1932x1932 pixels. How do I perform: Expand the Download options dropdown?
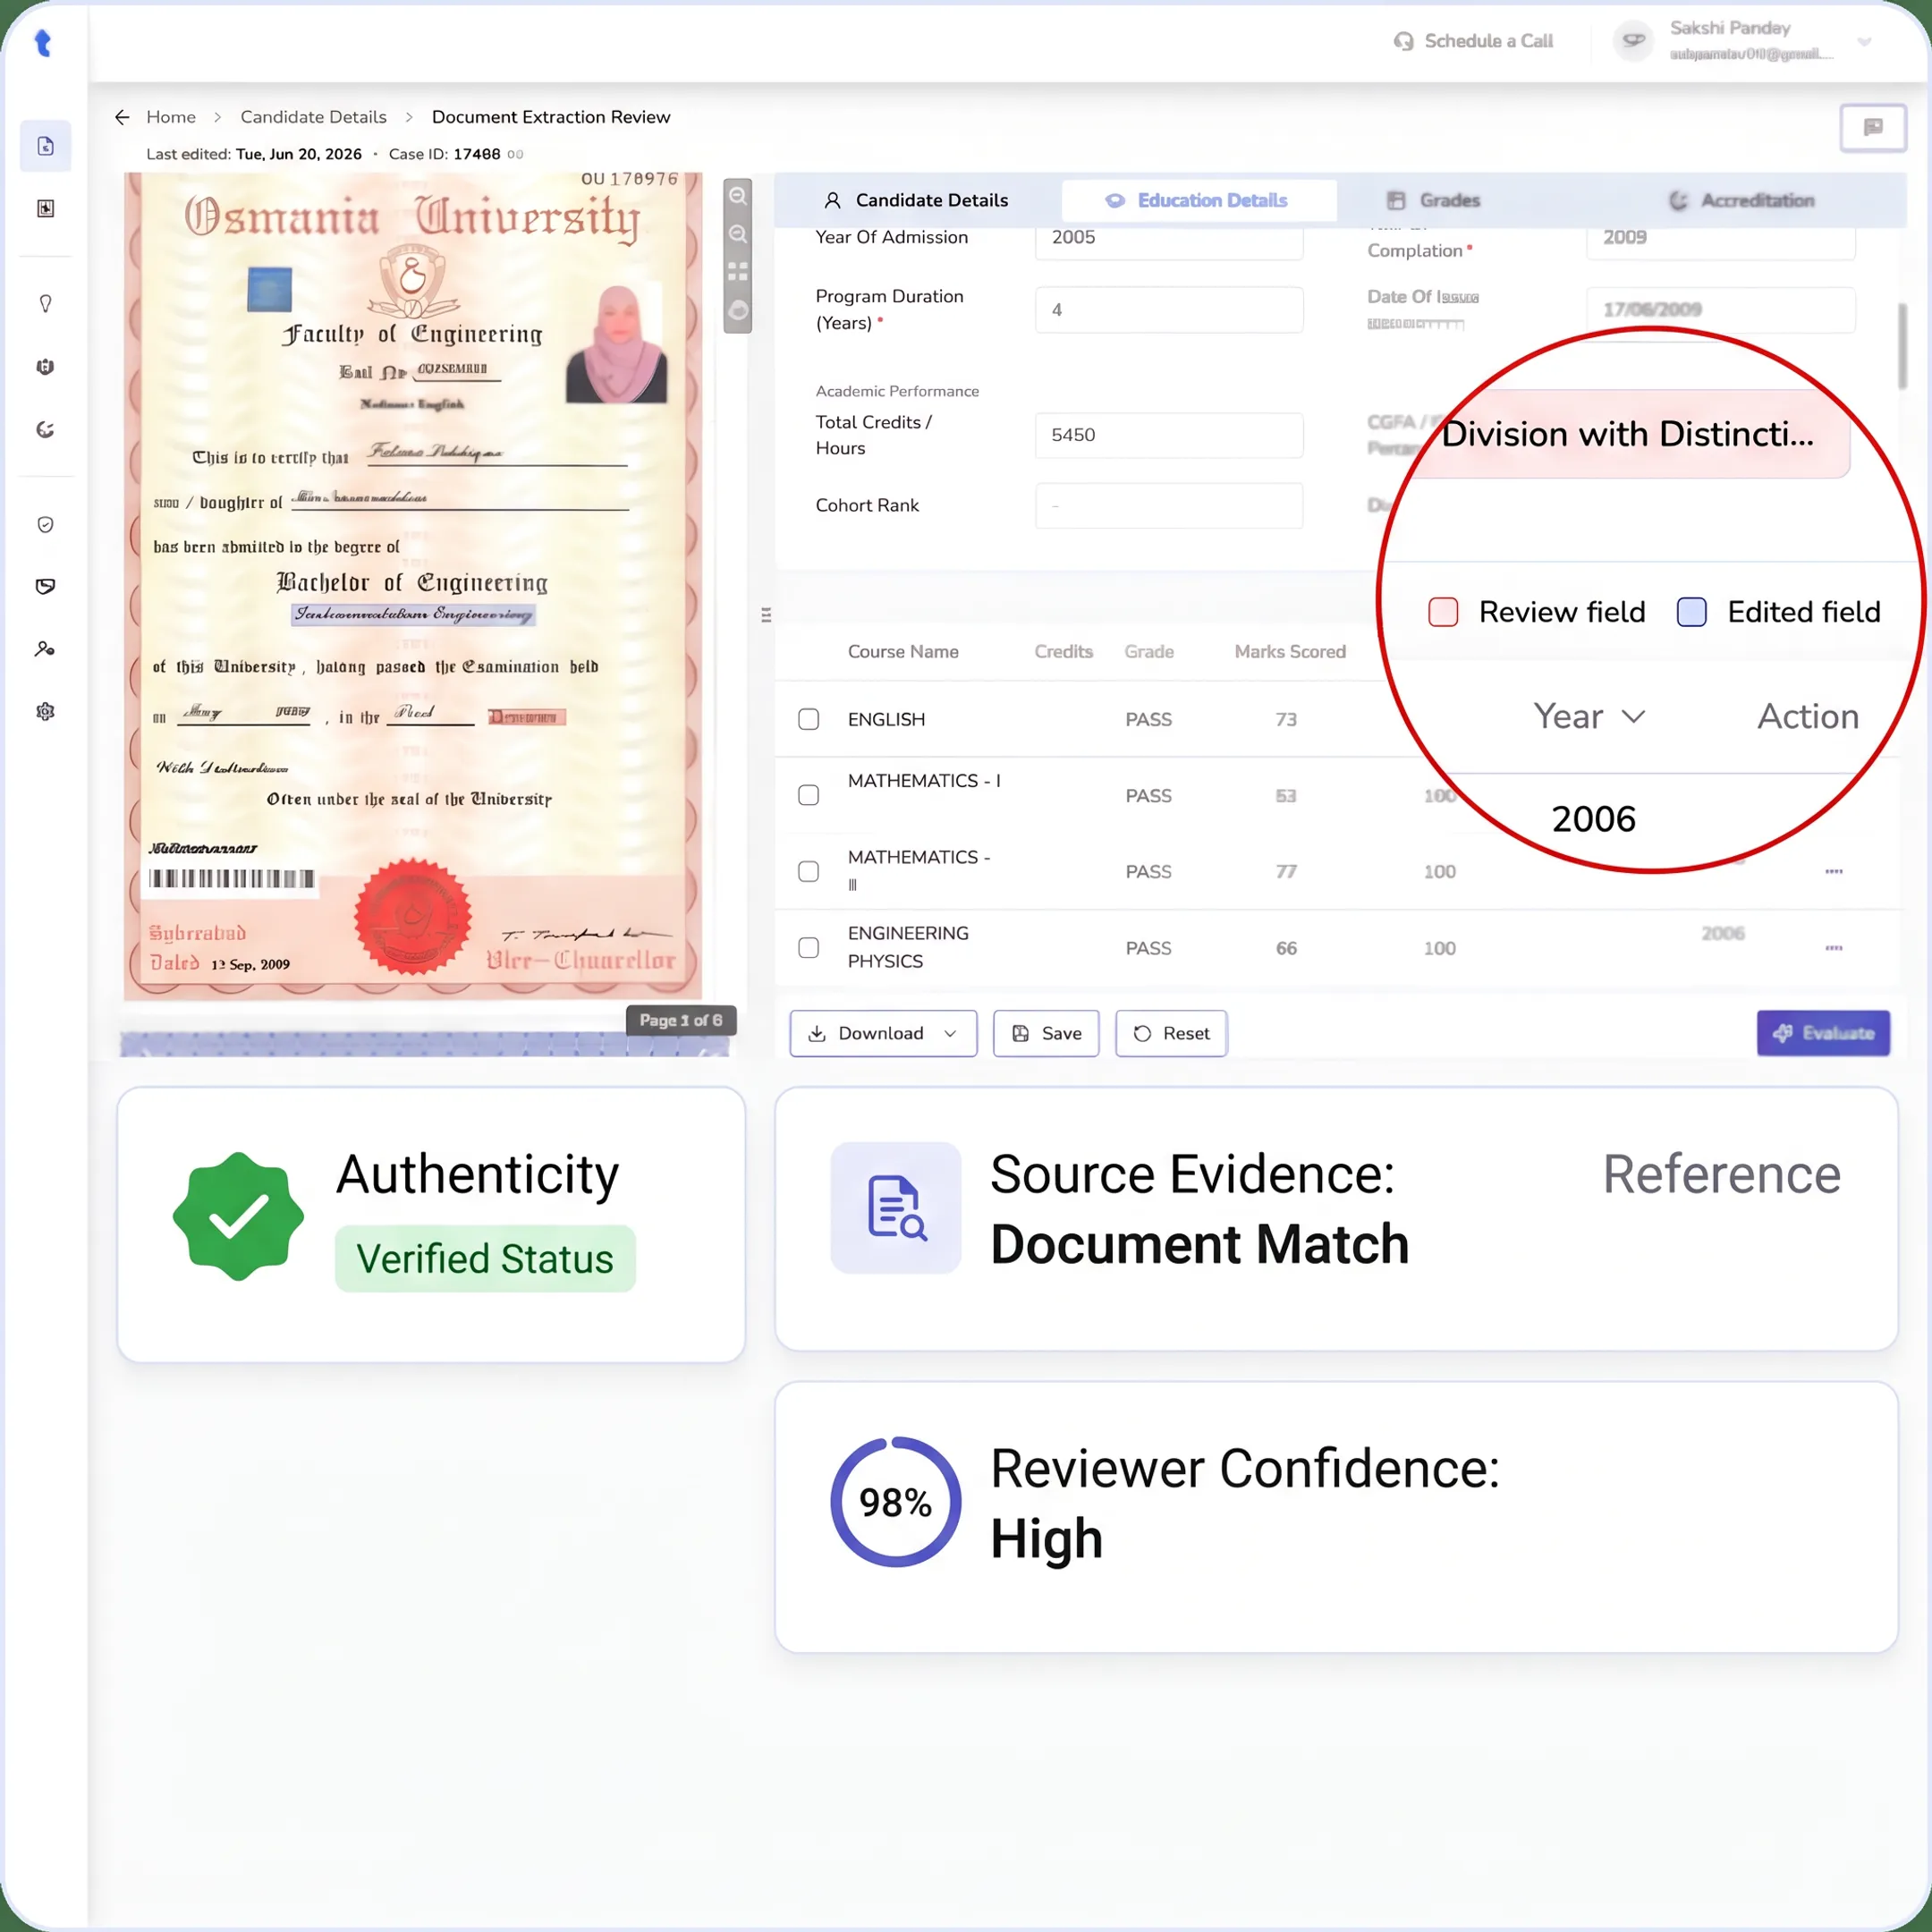tap(950, 1033)
